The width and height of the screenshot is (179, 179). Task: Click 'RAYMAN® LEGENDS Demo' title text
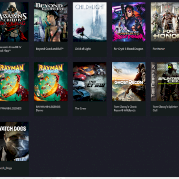pyautogui.click(x=48, y=109)
